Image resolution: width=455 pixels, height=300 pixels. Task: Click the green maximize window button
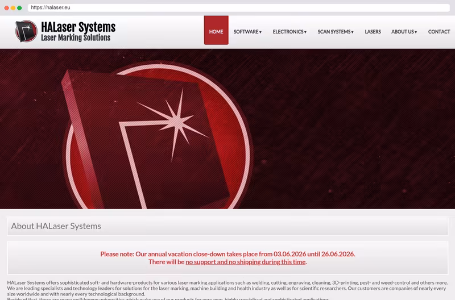click(x=19, y=8)
